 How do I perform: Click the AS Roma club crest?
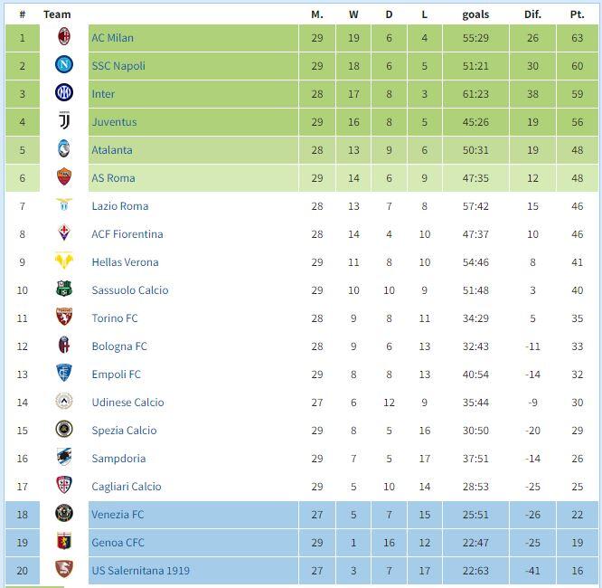click(x=64, y=178)
